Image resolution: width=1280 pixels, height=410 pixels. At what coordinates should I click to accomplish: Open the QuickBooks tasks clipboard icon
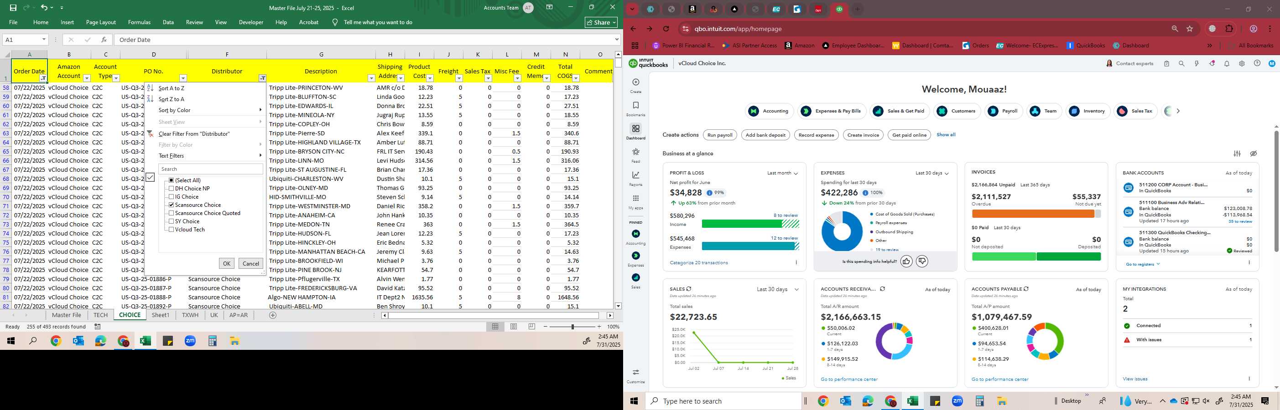1167,63
